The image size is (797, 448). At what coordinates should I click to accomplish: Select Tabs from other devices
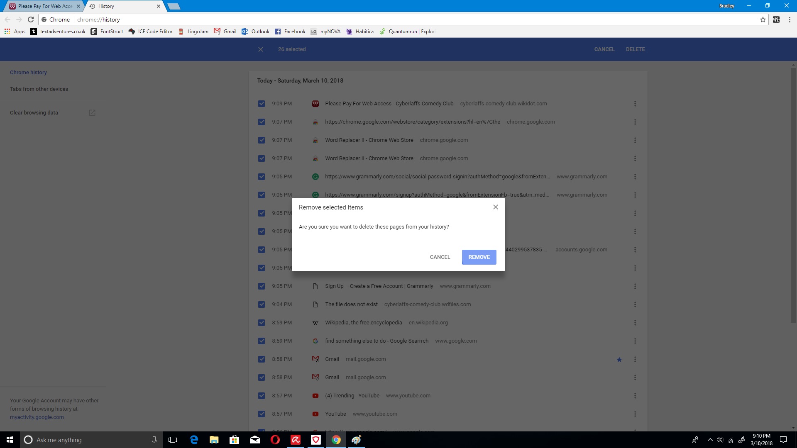(39, 89)
